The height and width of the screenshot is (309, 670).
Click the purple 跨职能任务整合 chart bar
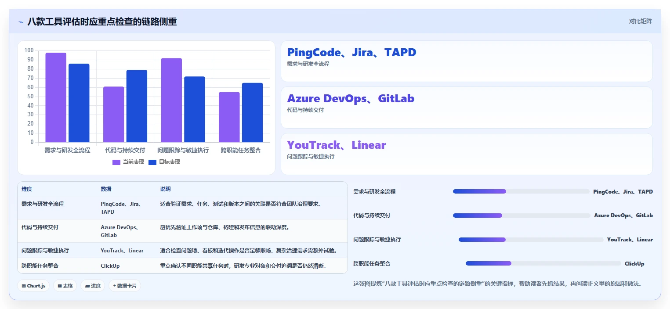click(229, 117)
